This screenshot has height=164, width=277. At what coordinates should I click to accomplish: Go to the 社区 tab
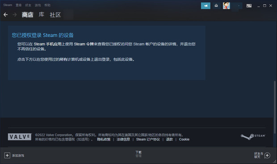(x=55, y=15)
